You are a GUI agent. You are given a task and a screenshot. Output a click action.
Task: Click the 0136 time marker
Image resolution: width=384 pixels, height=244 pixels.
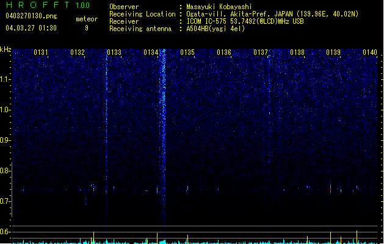point(224,52)
